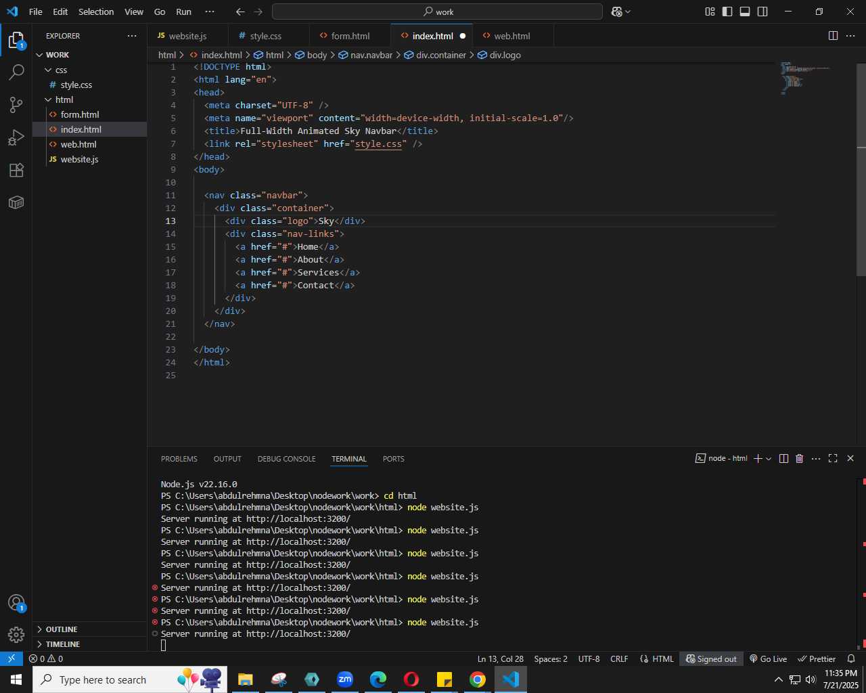
Task: Click the Signed out status bar item
Action: [711, 658]
